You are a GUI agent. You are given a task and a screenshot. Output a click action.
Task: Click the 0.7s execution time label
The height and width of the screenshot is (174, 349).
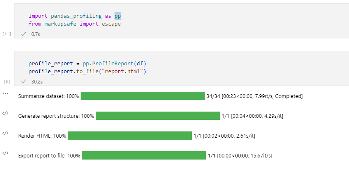tap(36, 34)
